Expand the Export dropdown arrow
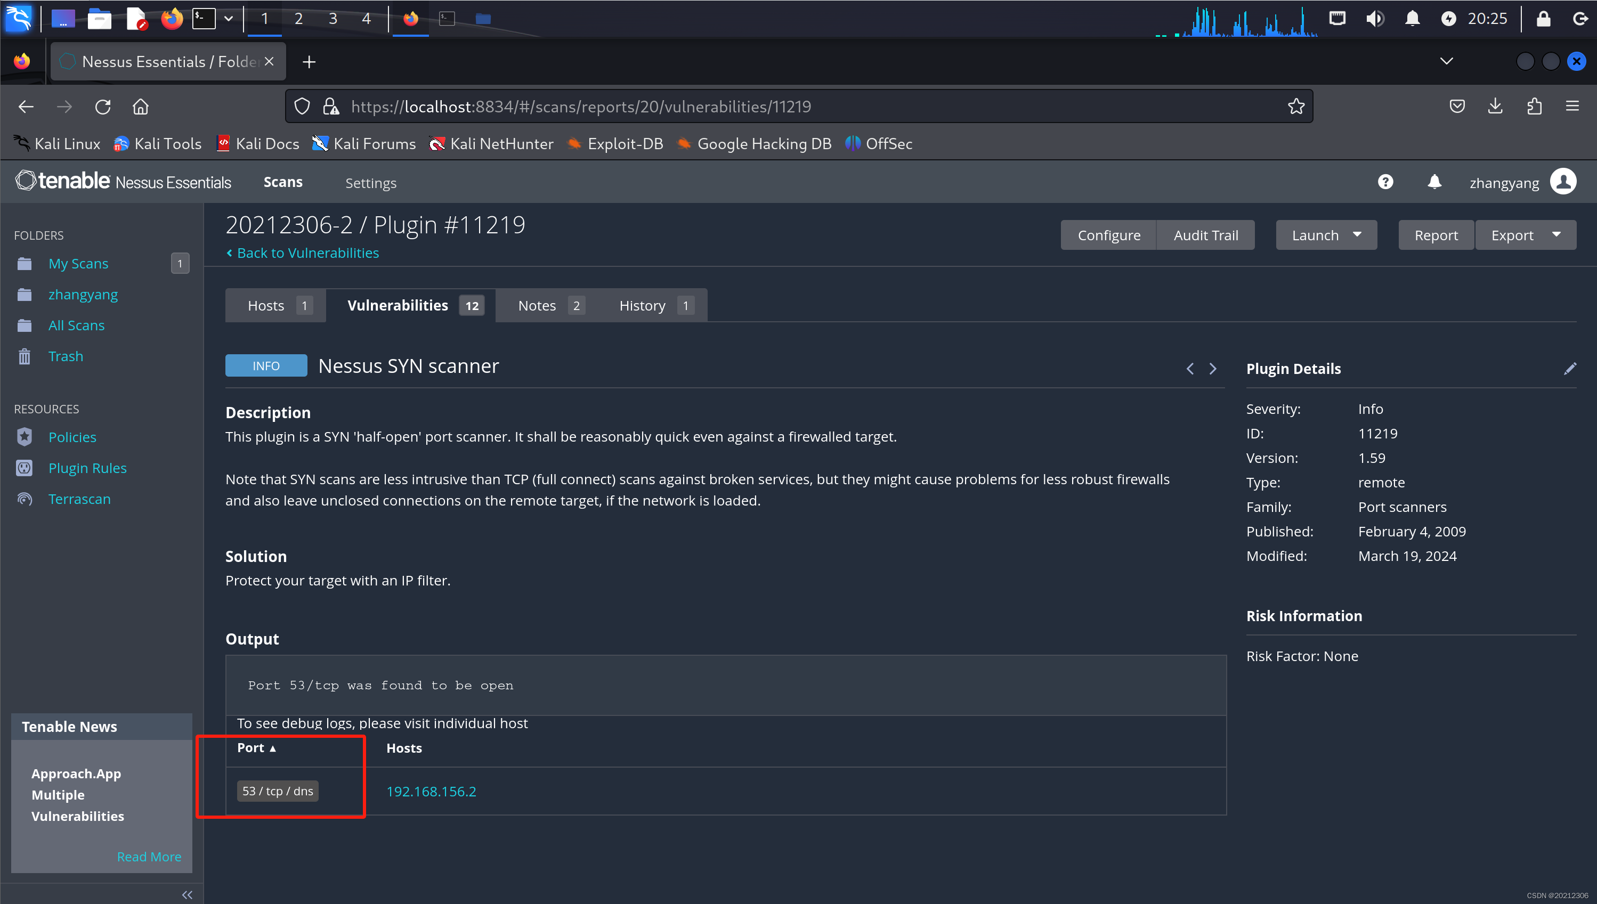The width and height of the screenshot is (1597, 904). [1556, 235]
